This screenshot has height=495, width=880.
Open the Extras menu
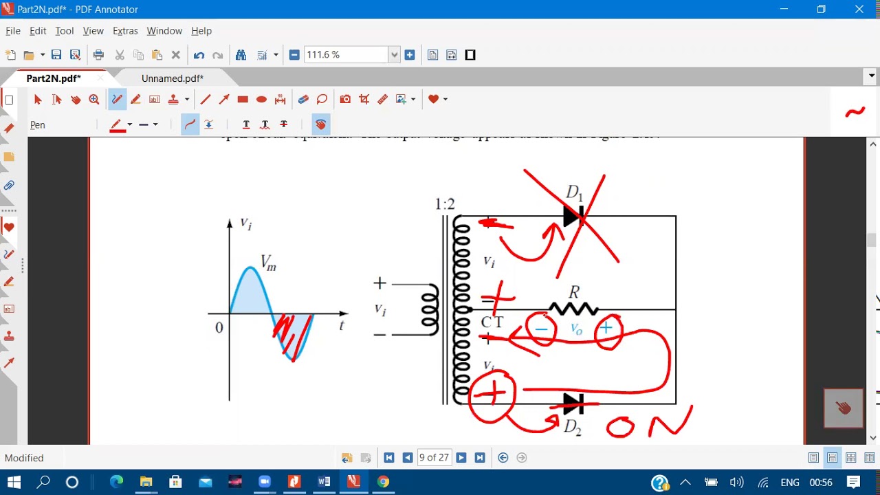pyautogui.click(x=125, y=31)
